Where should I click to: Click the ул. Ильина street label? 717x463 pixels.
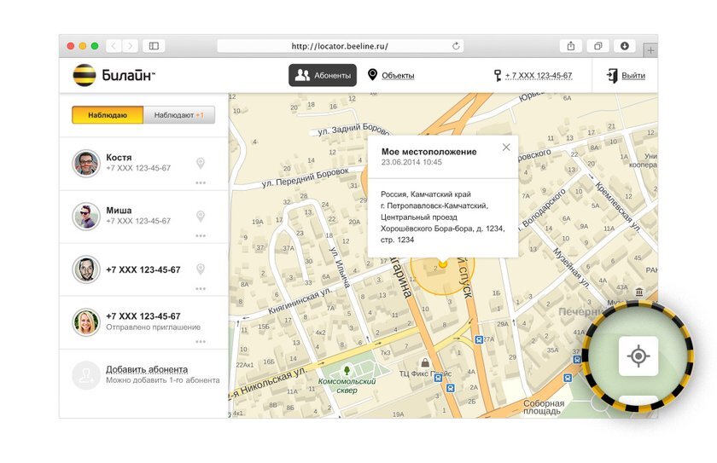tap(341, 268)
